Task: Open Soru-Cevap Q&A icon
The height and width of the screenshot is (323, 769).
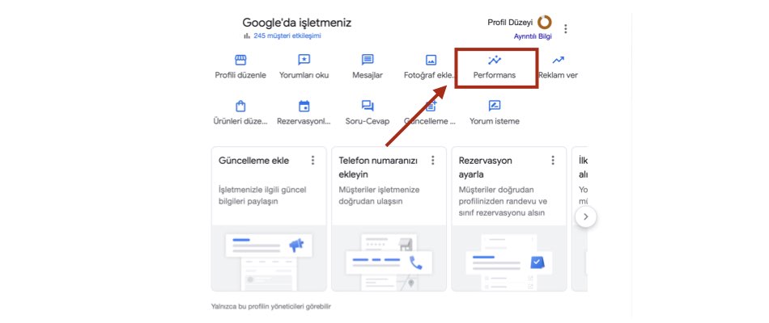Action: point(368,106)
